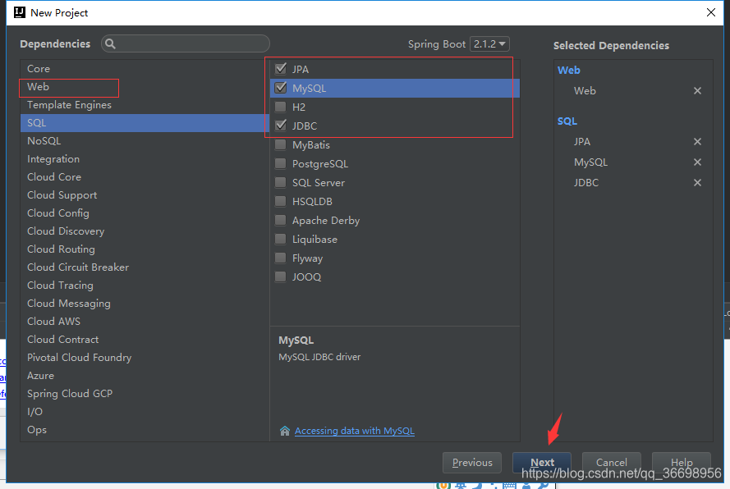Select the Azure category

point(145,376)
